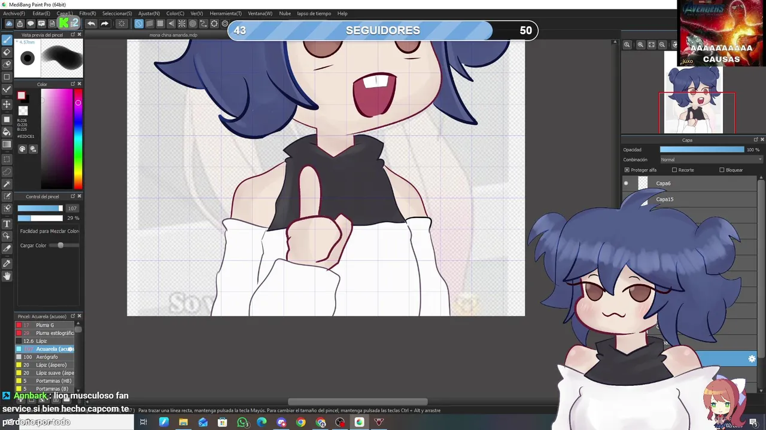The width and height of the screenshot is (766, 430).
Task: Select the rectangular Selection tool
Action: (x=7, y=159)
